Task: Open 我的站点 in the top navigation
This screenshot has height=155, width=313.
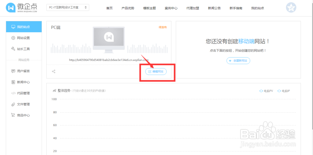Action: tap(258, 8)
